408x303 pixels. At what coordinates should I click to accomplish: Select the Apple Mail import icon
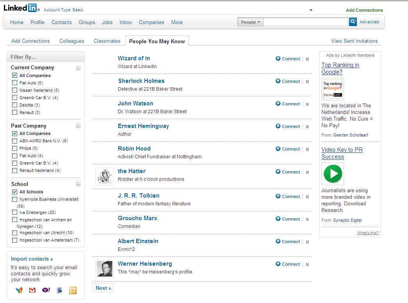59,290
